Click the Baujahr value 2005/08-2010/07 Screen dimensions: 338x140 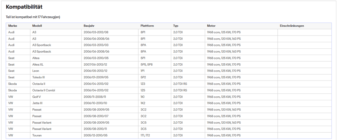tap(96, 116)
